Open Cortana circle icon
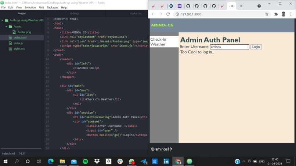This screenshot has height=166, width=296. (28, 162)
